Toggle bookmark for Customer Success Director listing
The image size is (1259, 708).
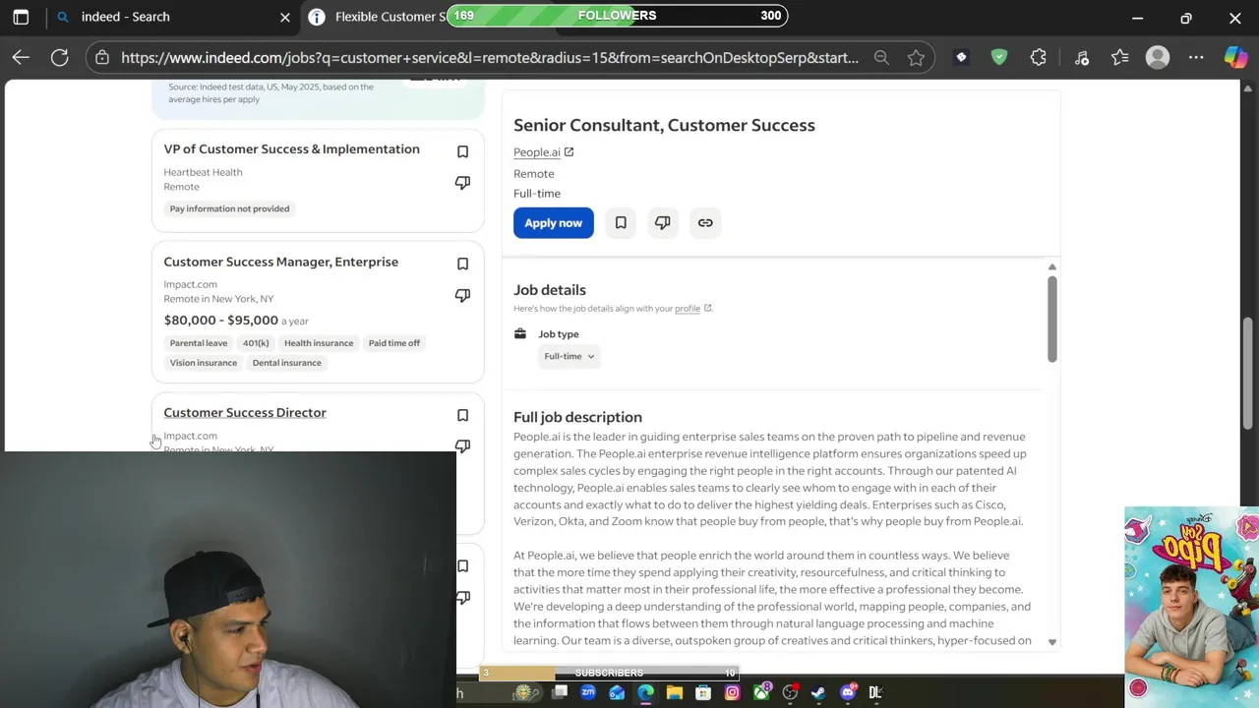coord(462,415)
